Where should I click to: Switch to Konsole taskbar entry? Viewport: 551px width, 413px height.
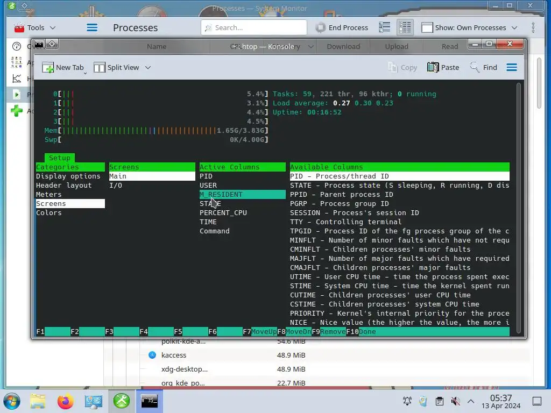coord(150,401)
